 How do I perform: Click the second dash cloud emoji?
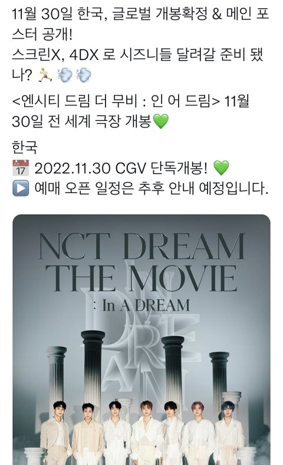coord(84,75)
